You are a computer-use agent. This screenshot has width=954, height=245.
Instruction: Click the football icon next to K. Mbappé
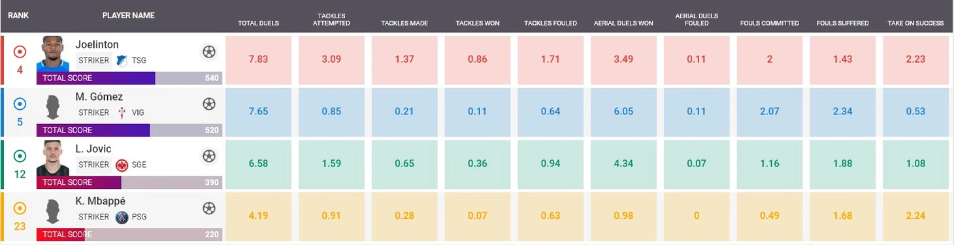208,208
